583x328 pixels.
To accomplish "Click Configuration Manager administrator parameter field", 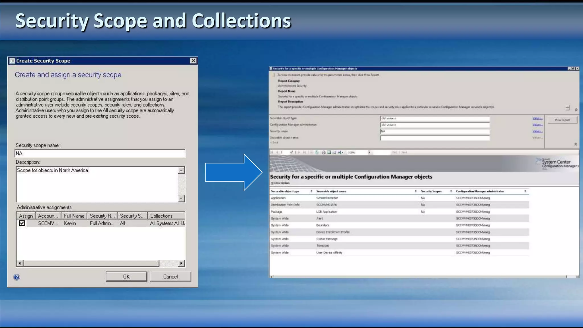I will tap(435, 125).
